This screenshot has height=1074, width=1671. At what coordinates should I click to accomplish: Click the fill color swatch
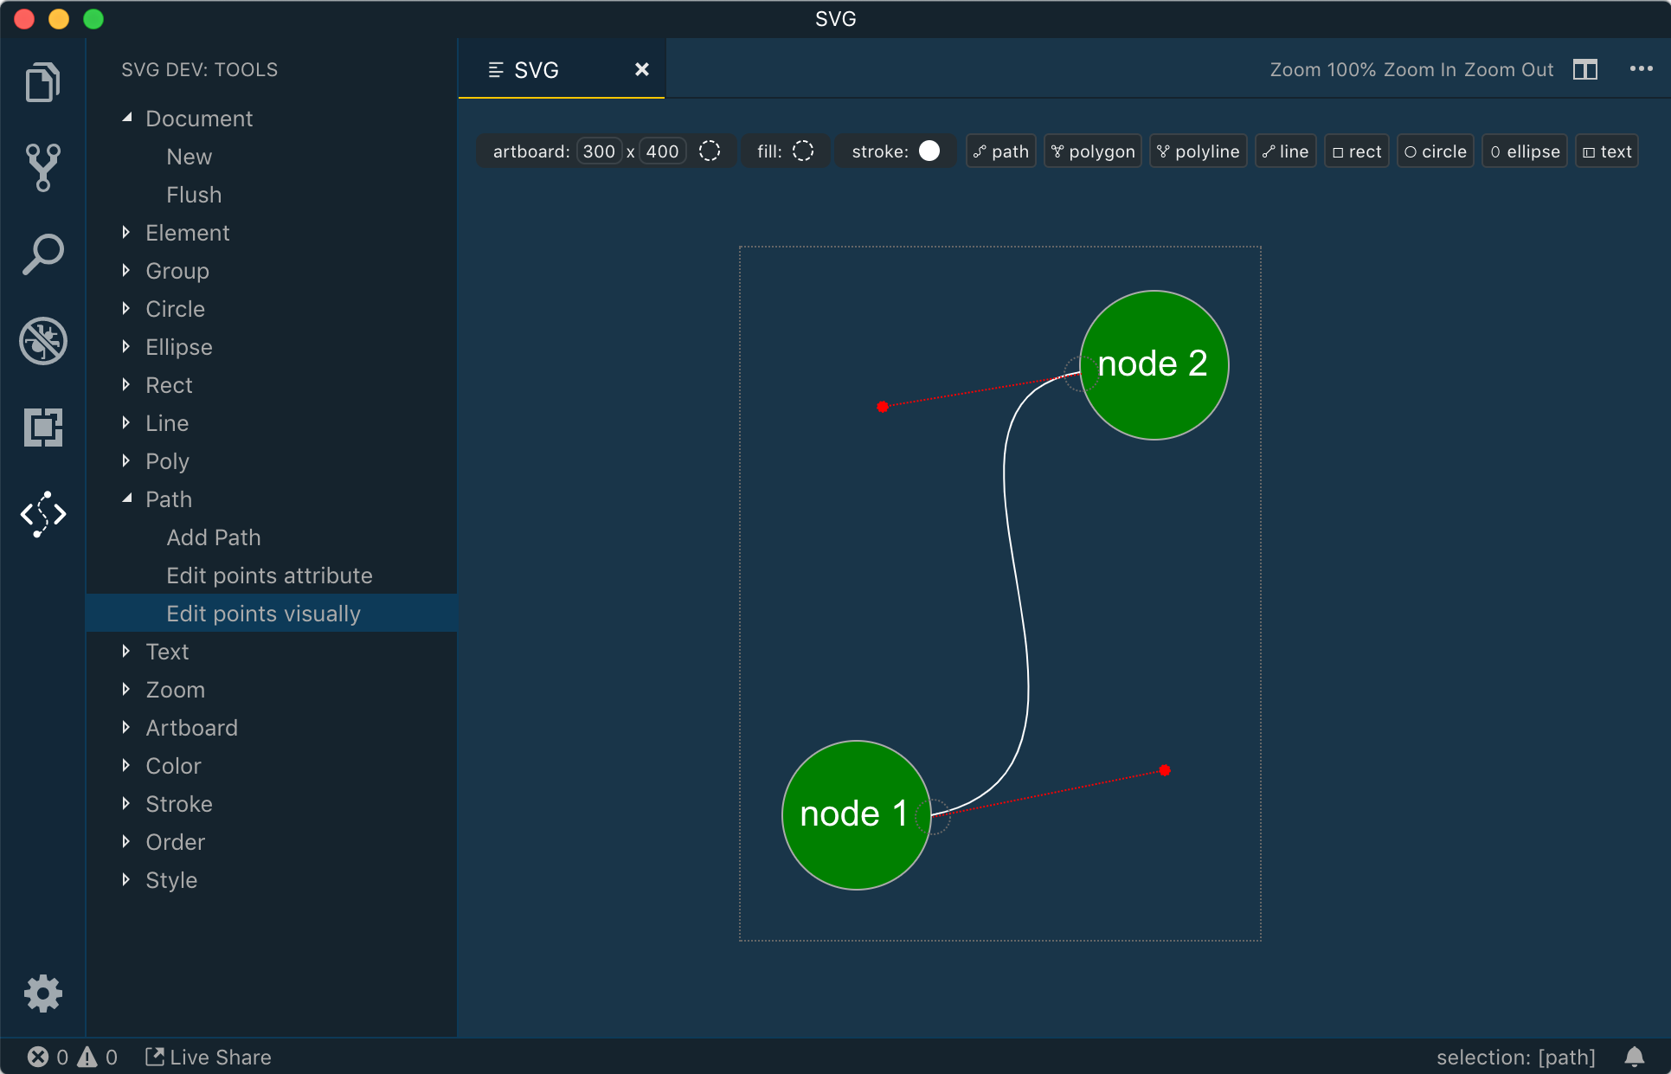[804, 150]
